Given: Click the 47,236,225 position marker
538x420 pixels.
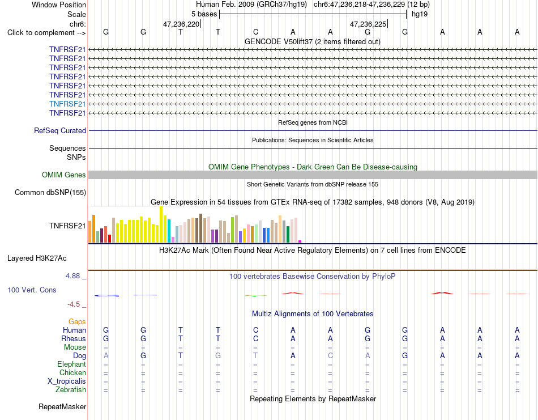Looking at the screenshot, I should pyautogui.click(x=368, y=24).
